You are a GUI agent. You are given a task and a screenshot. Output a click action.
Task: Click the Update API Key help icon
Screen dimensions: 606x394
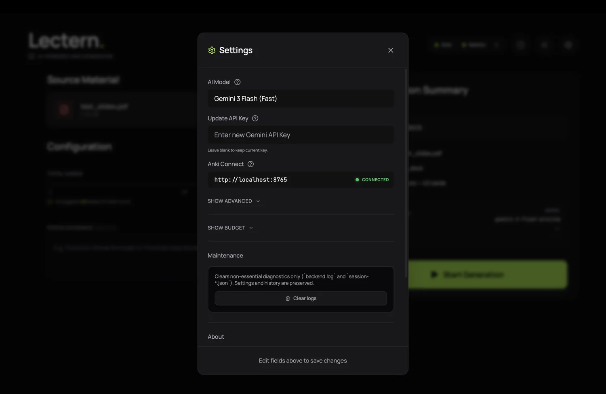click(x=255, y=118)
